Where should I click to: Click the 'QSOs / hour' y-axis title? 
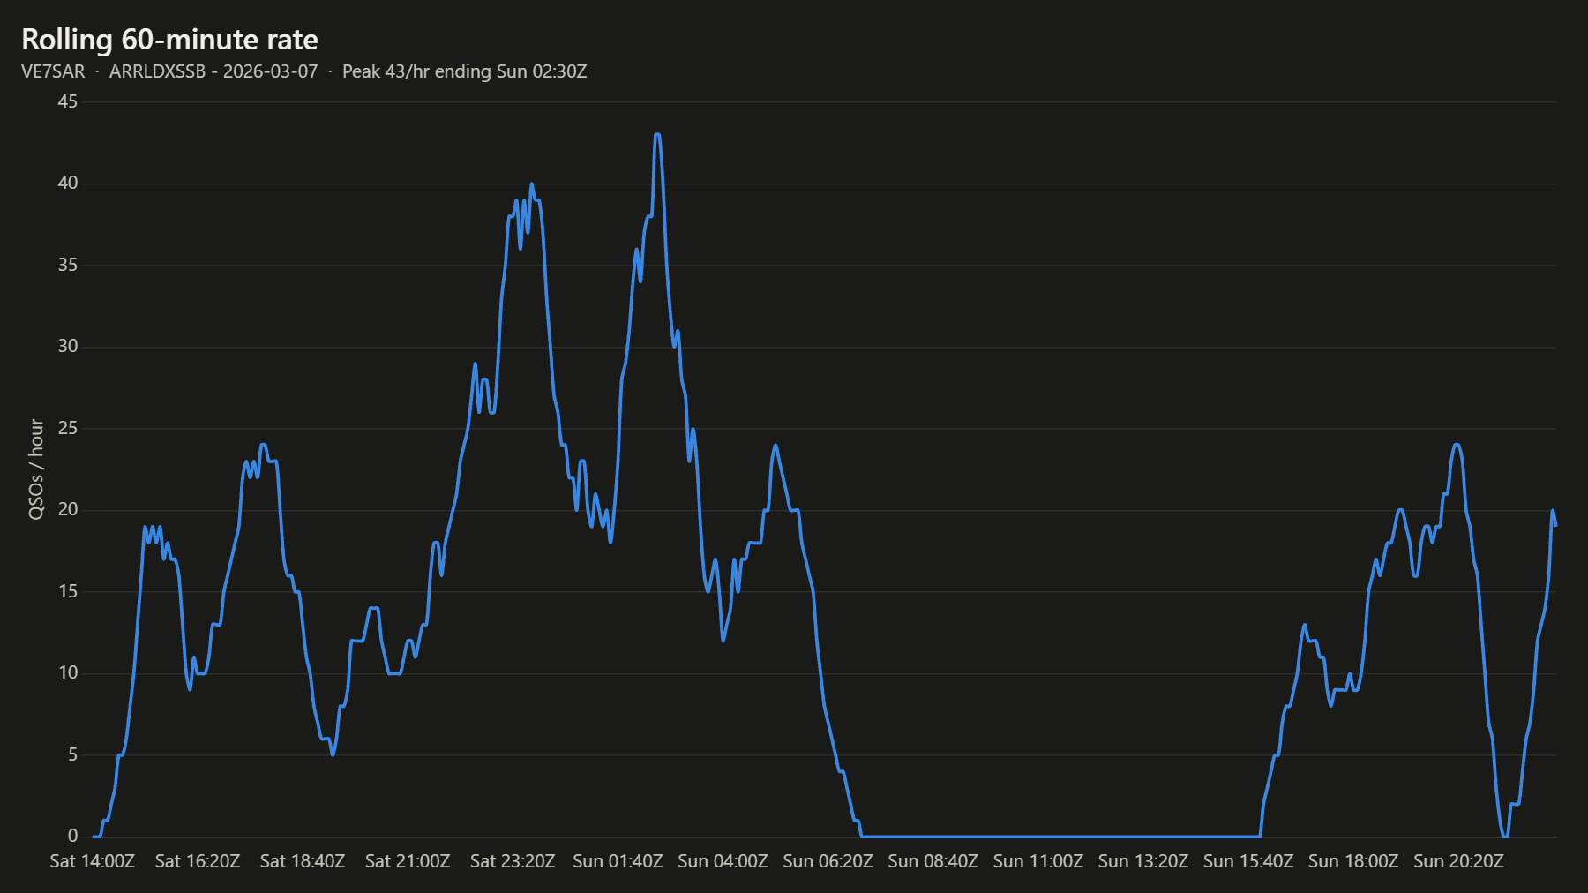[36, 469]
